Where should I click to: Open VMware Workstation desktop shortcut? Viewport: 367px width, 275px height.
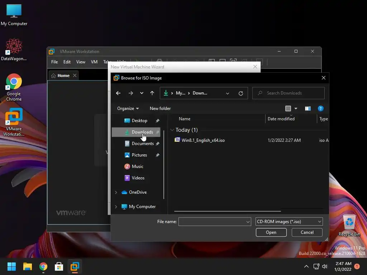(14, 122)
